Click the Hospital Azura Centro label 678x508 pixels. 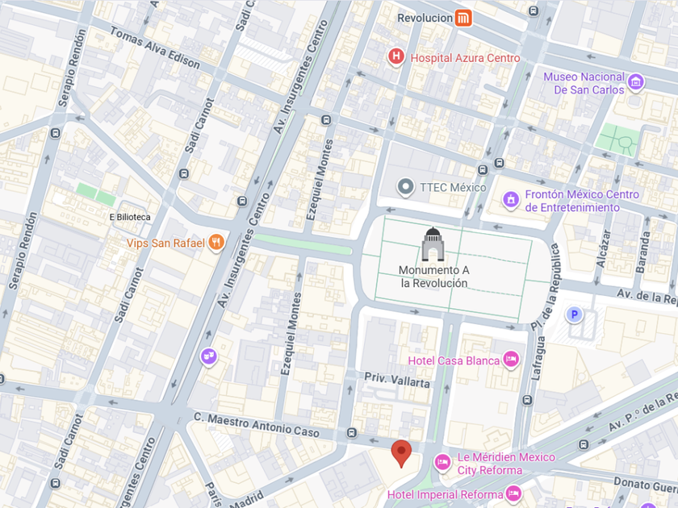coord(465,58)
